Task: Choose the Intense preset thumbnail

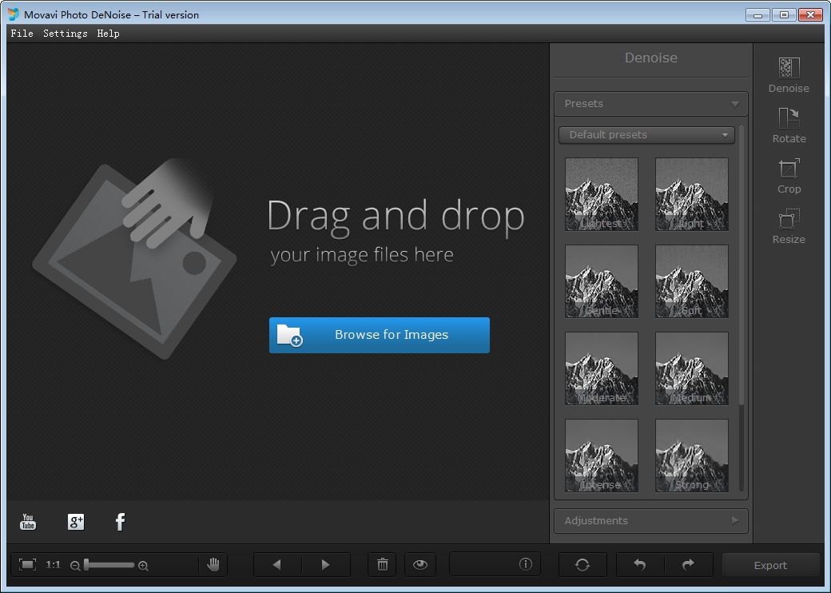Action: (x=602, y=456)
